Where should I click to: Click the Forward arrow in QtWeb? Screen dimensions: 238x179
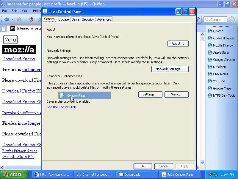tap(19, 19)
